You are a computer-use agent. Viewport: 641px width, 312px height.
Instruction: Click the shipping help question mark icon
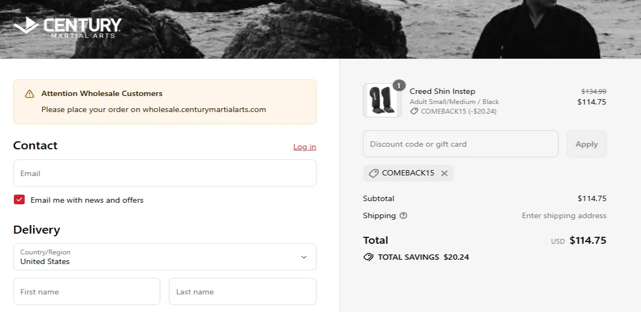[x=403, y=215]
